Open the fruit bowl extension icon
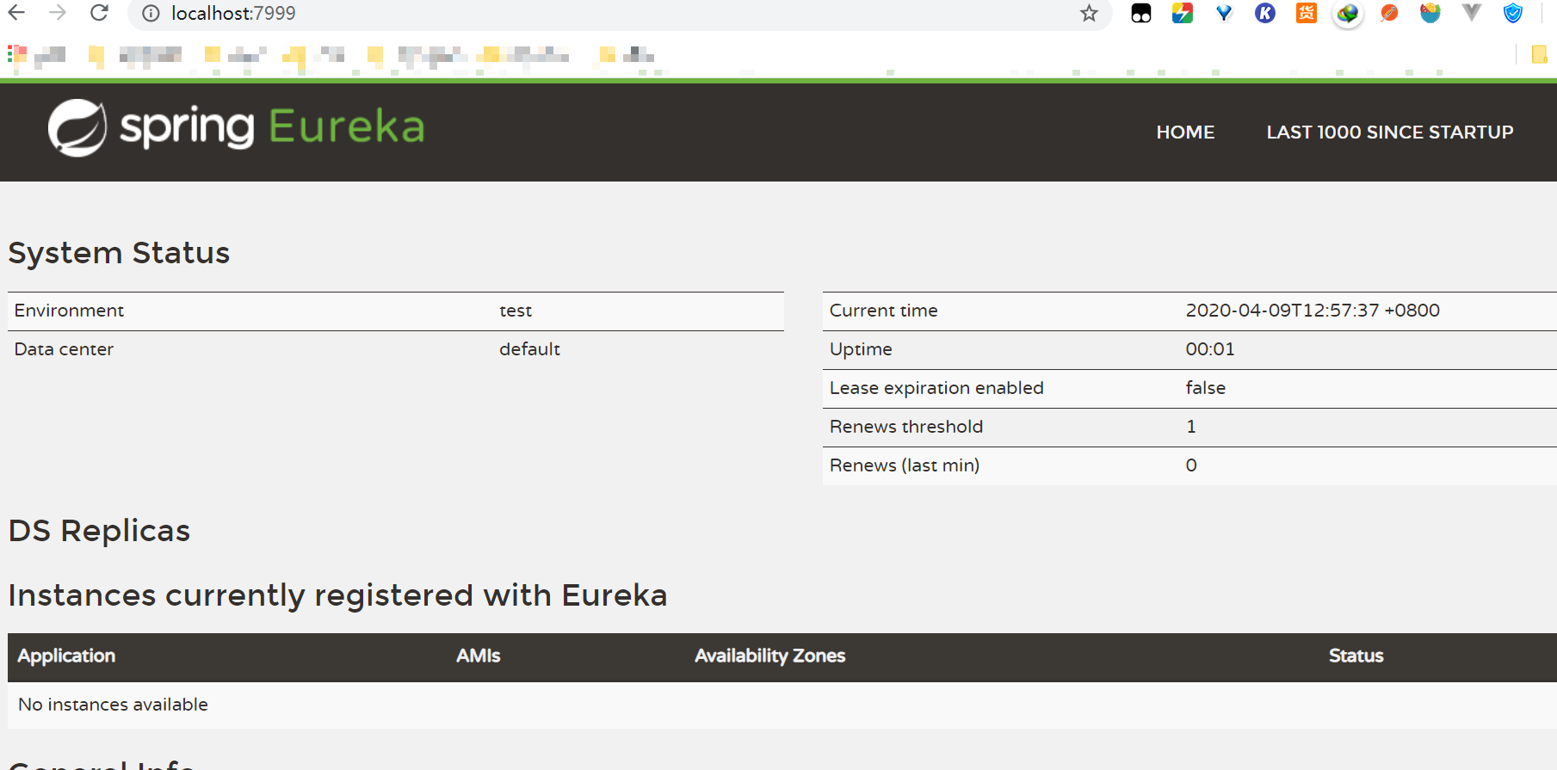This screenshot has height=770, width=1557. (x=1430, y=13)
